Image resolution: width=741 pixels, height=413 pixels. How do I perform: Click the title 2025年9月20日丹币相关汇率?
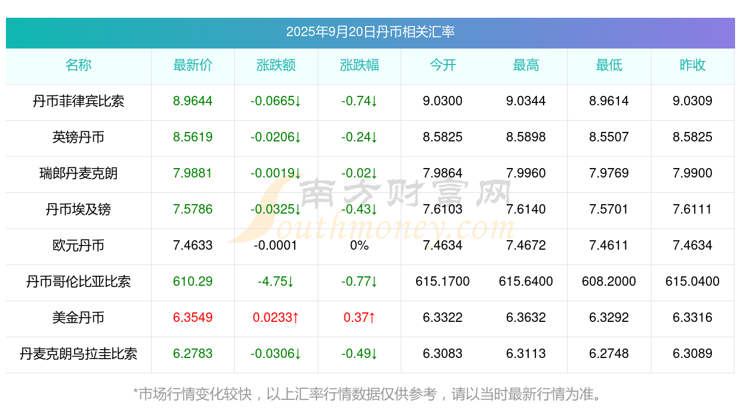pyautogui.click(x=370, y=32)
